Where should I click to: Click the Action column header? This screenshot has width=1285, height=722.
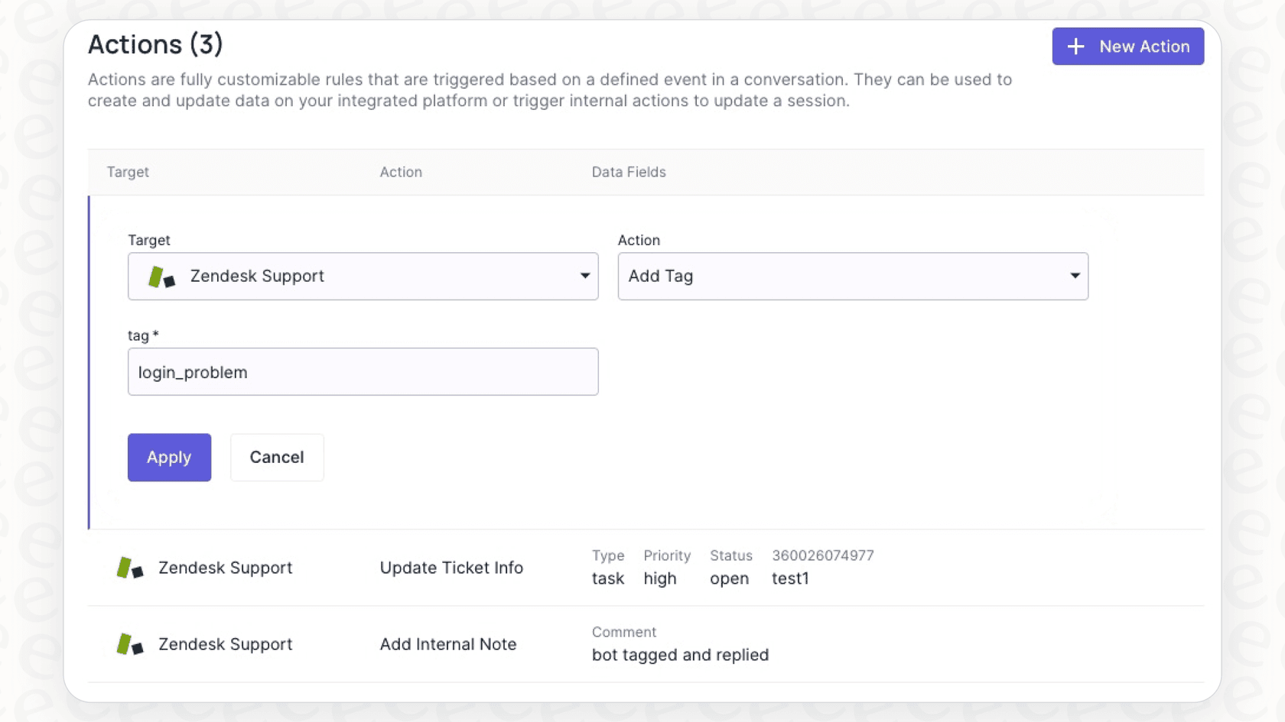pyautogui.click(x=401, y=172)
